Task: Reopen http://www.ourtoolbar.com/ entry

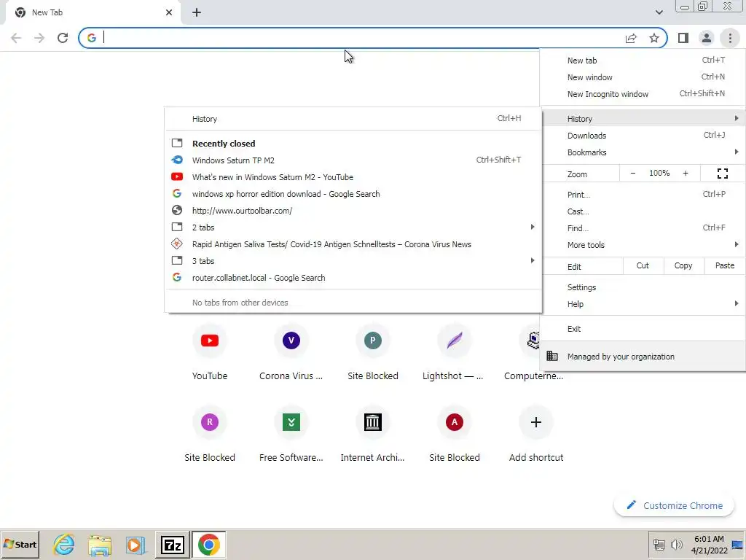Action: tap(353, 211)
